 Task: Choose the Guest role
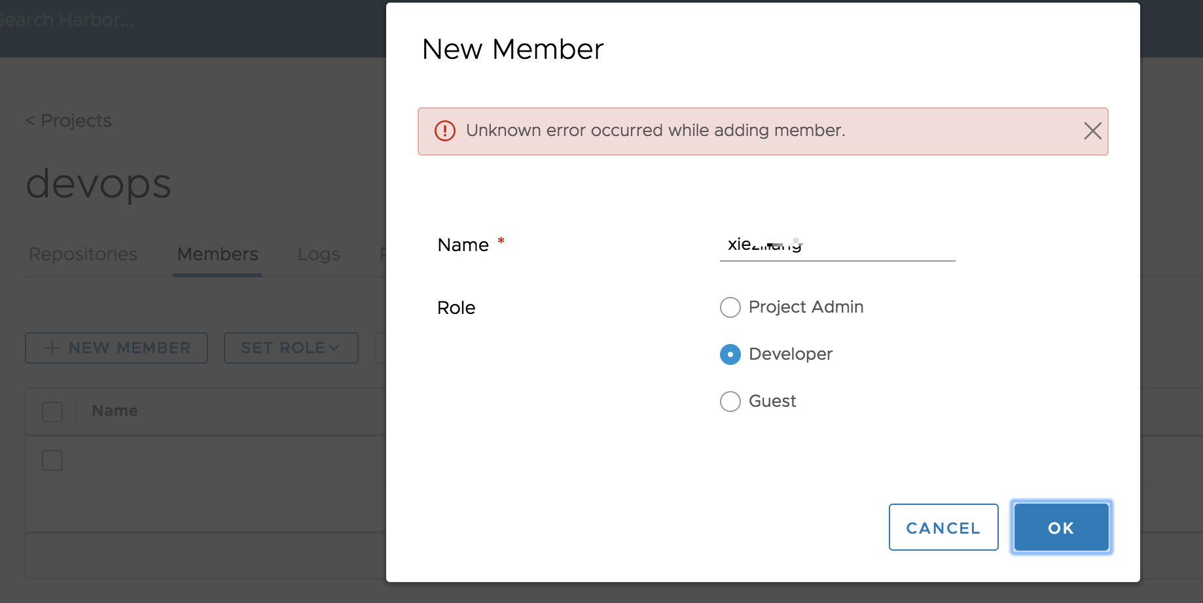[730, 401]
